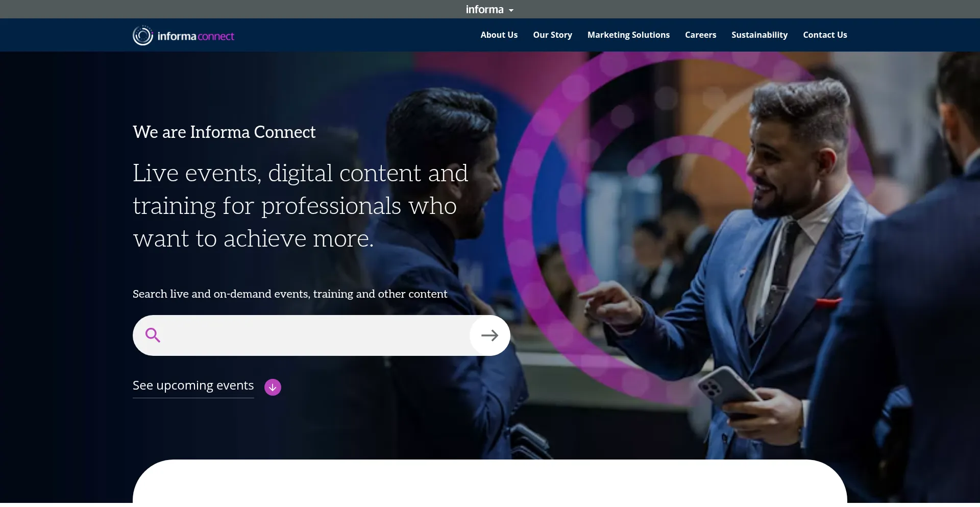Click the magenta down-arrow circle icon

273,387
